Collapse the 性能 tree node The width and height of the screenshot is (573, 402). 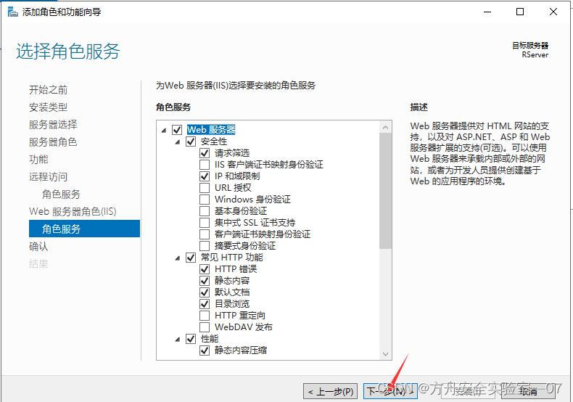tap(178, 339)
